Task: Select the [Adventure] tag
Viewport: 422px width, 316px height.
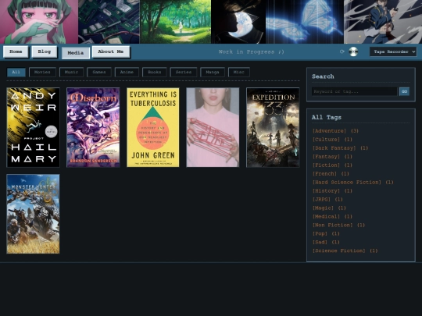Action: pos(329,131)
